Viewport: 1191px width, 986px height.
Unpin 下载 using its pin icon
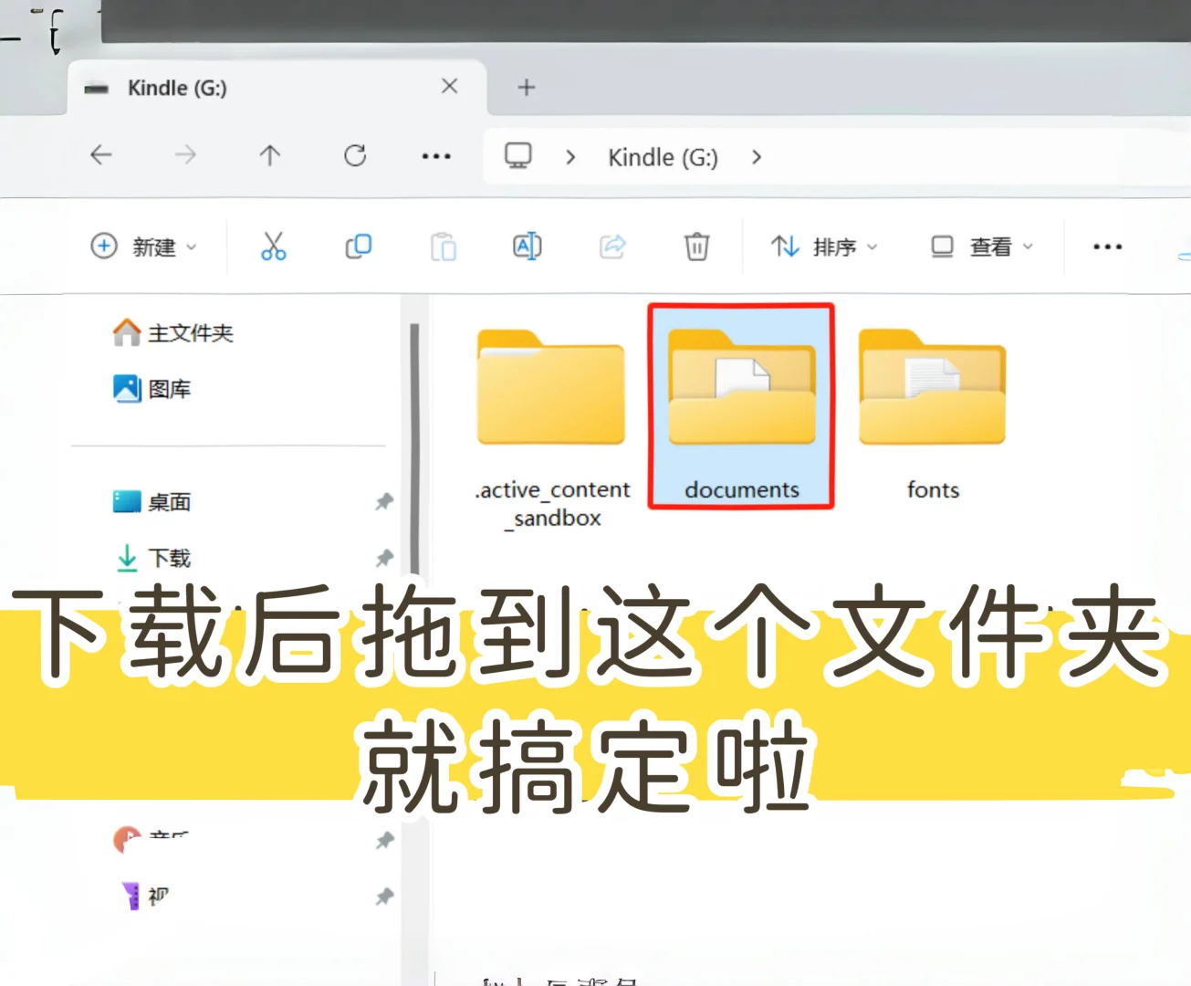click(384, 557)
